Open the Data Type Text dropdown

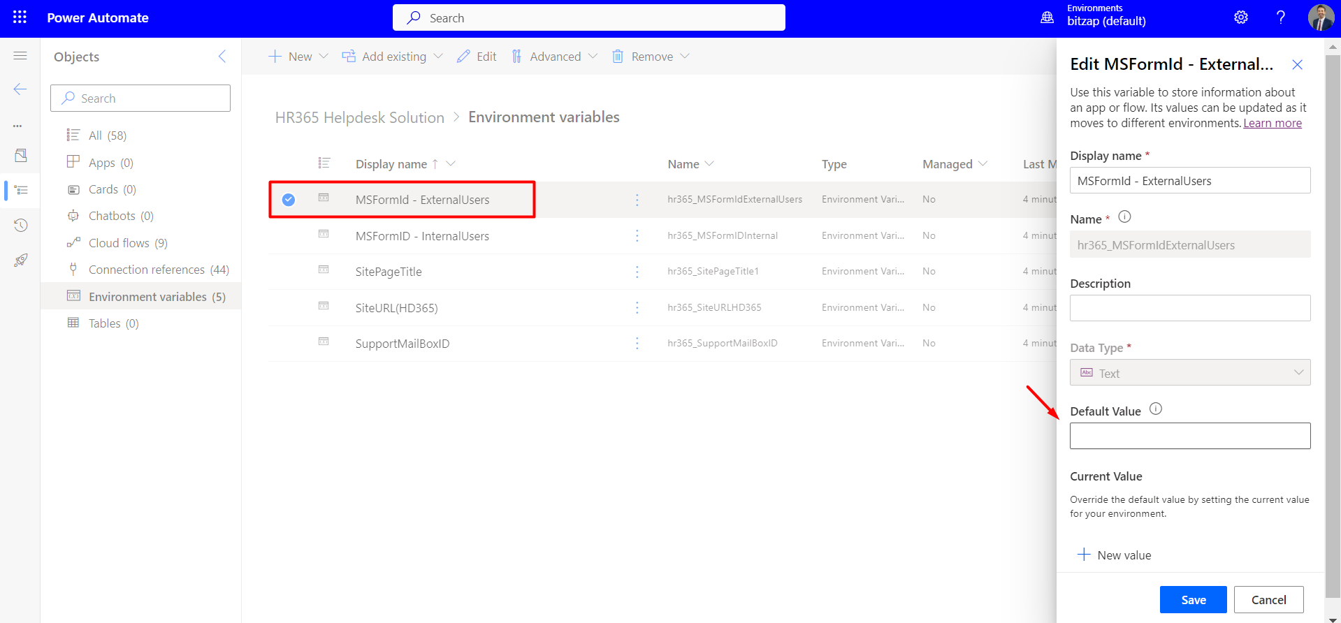[1190, 373]
